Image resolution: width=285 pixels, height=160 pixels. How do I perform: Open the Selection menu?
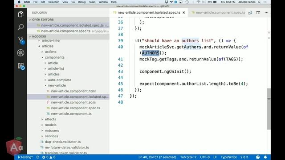click(53, 2)
